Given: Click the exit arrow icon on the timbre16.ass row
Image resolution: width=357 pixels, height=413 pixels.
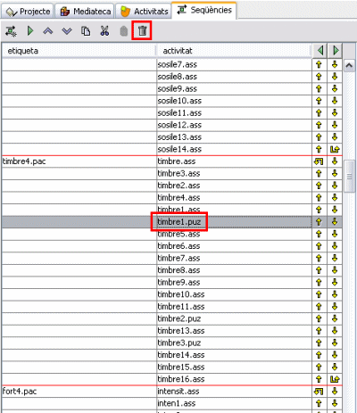Looking at the screenshot, I should pos(335,379).
